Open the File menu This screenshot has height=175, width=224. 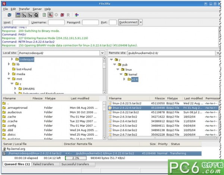click(6, 9)
